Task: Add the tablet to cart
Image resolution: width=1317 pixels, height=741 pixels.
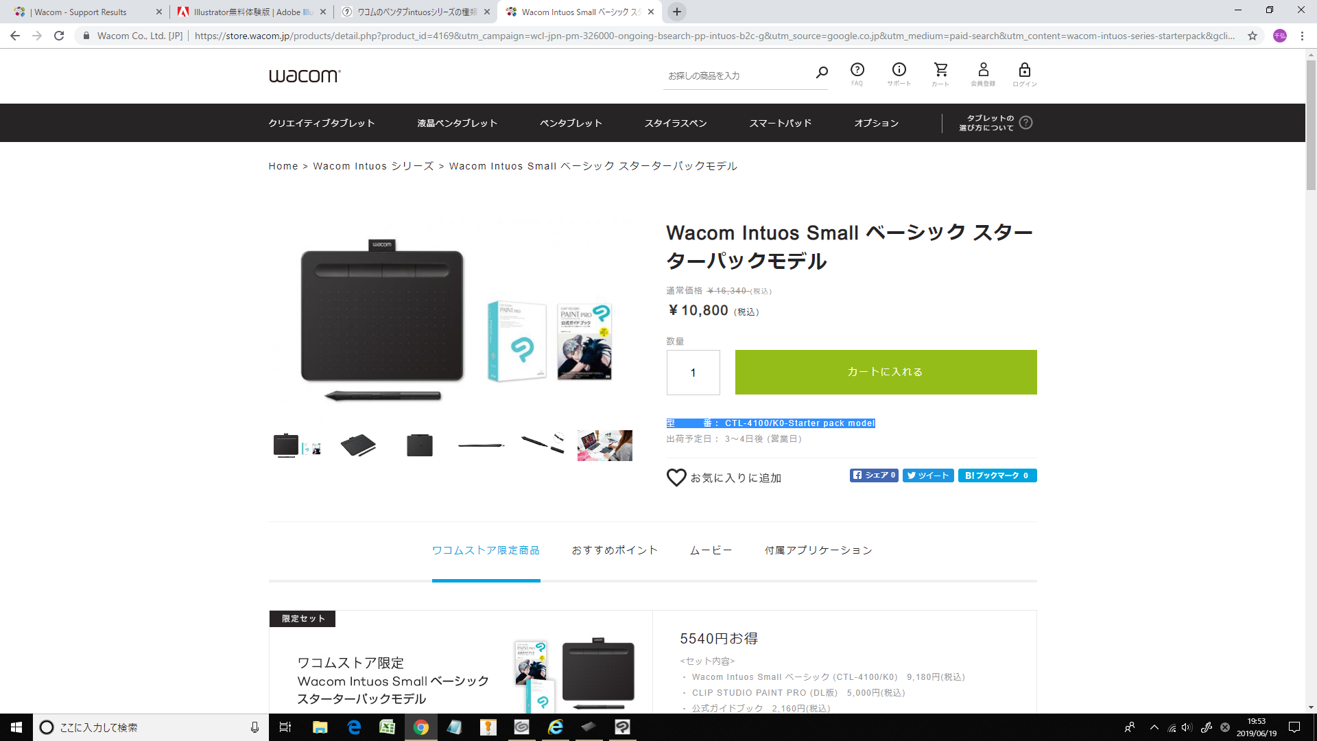Action: click(886, 372)
